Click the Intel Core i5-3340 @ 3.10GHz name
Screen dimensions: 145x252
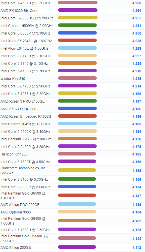point(24,64)
